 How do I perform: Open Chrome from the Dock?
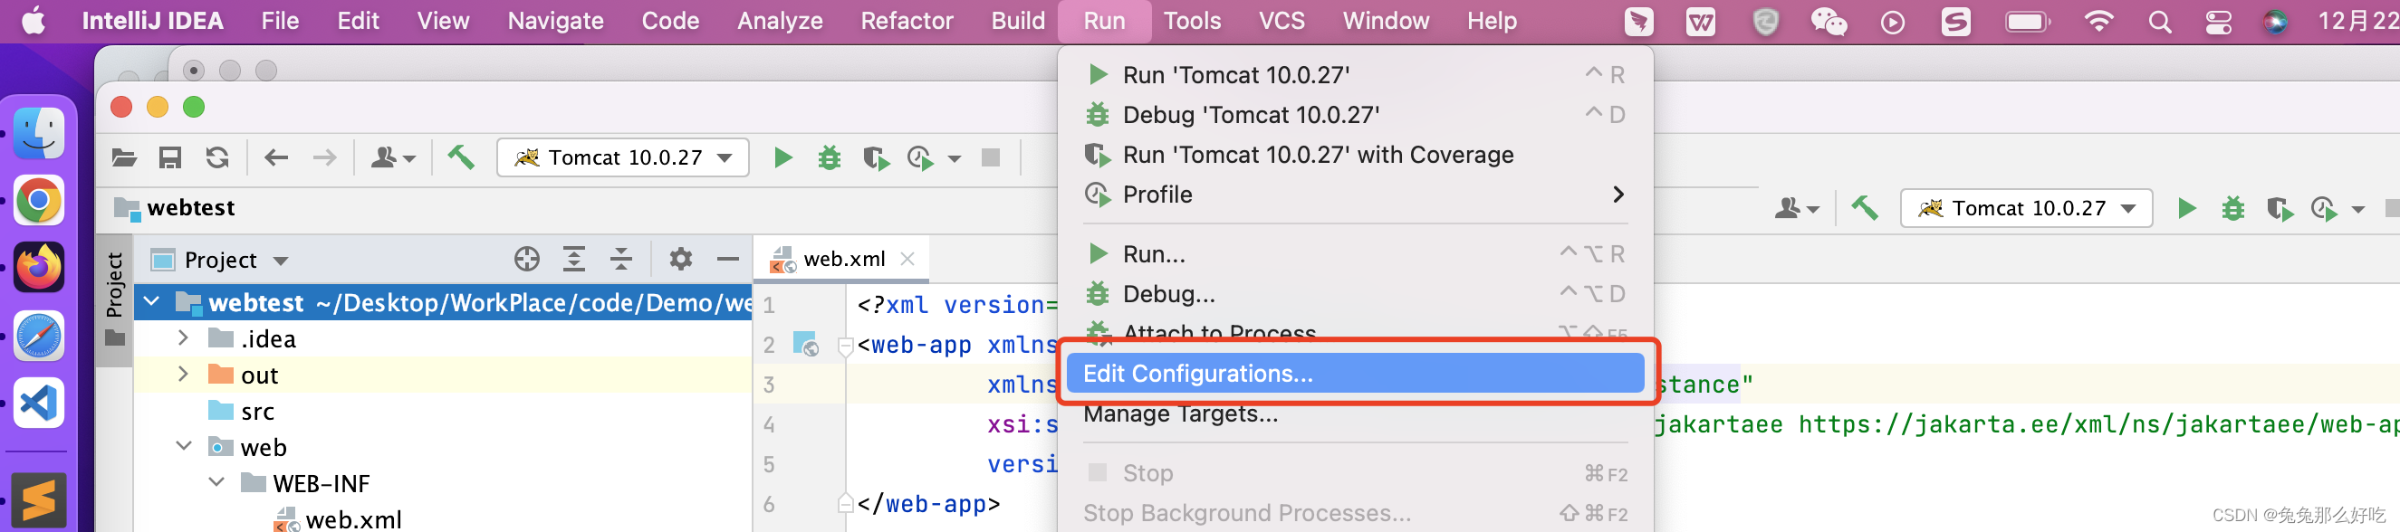click(39, 200)
